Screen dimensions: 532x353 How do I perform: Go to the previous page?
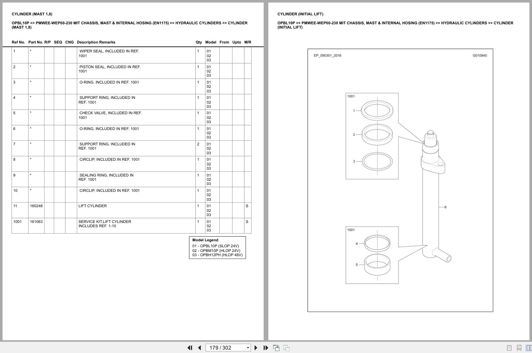(199, 348)
